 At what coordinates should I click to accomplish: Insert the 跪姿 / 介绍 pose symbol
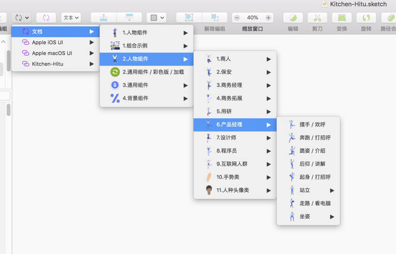click(x=308, y=151)
